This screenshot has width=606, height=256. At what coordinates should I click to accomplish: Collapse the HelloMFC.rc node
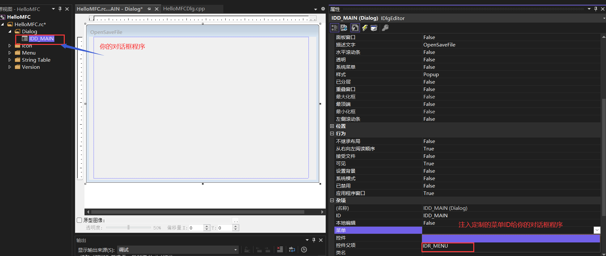(3, 25)
